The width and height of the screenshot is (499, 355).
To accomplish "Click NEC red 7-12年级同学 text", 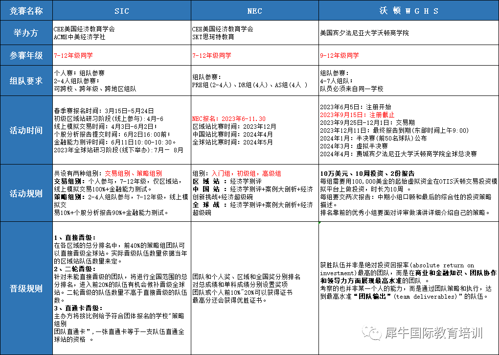I will coord(212,55).
